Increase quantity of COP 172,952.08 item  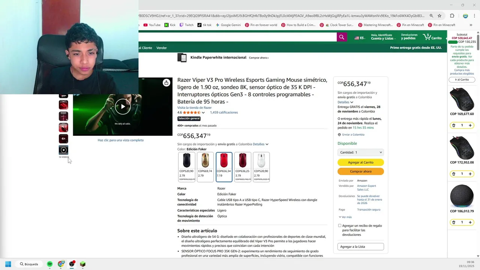(470, 174)
